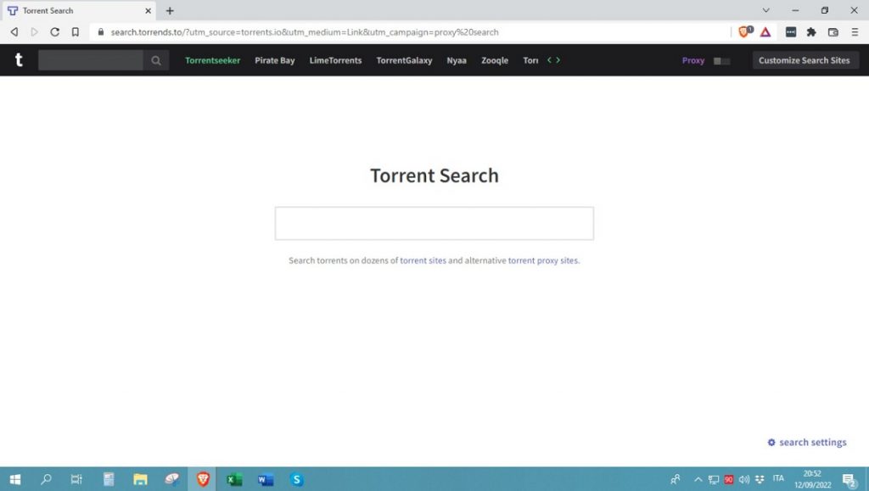
Task: Switch to the Pirate Bay site tab
Action: (x=274, y=60)
